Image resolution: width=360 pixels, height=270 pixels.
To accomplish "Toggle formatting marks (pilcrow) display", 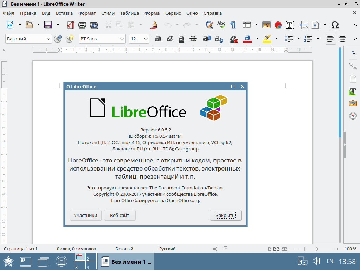I will (233, 25).
